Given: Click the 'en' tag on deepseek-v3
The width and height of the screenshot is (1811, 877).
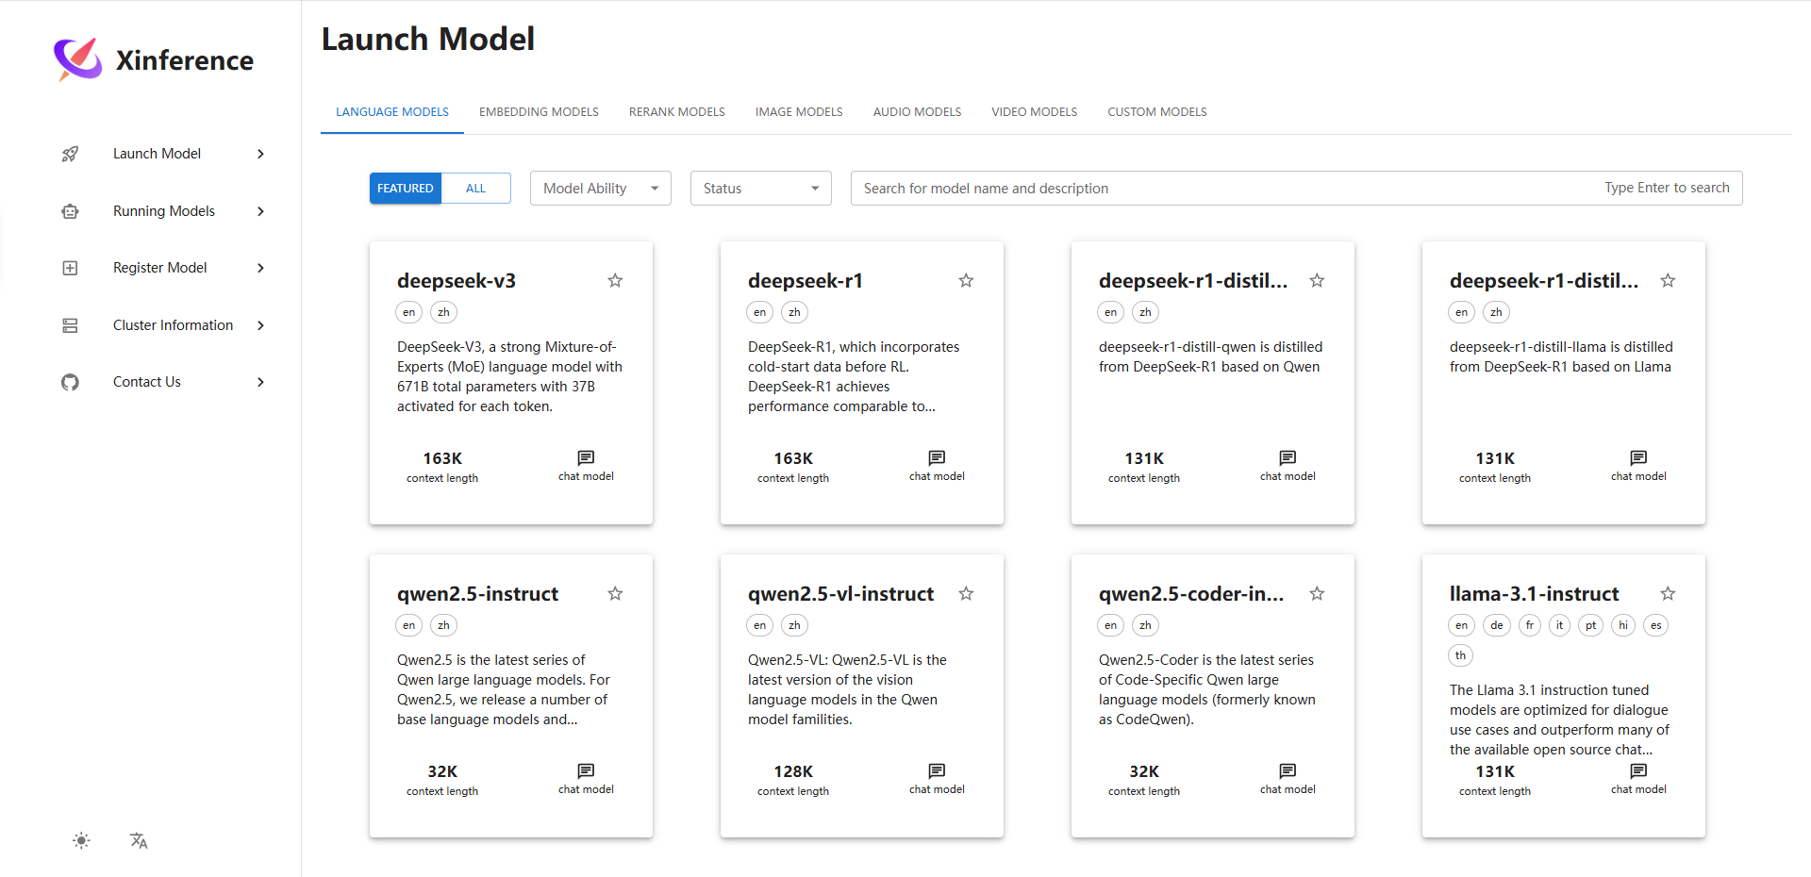Looking at the screenshot, I should tap(408, 312).
